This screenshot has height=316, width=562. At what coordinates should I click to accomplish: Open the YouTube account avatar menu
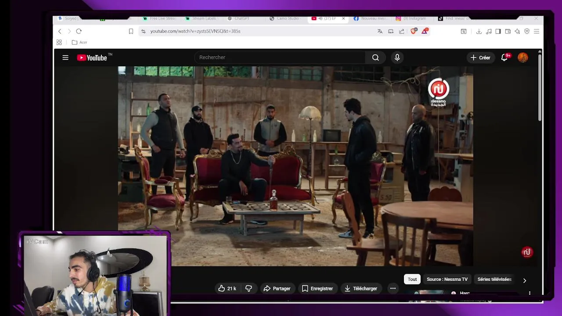522,57
